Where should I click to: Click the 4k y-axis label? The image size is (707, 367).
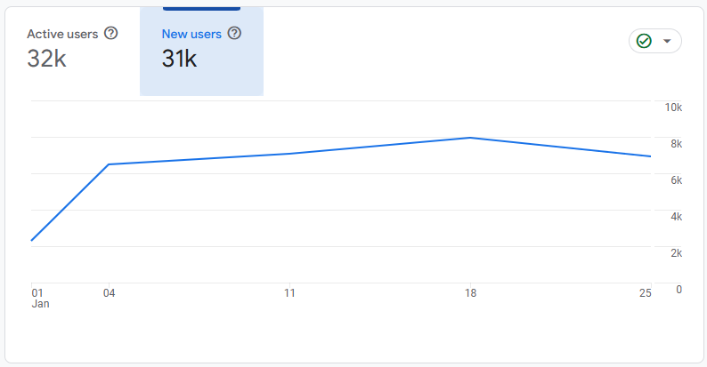point(677,217)
